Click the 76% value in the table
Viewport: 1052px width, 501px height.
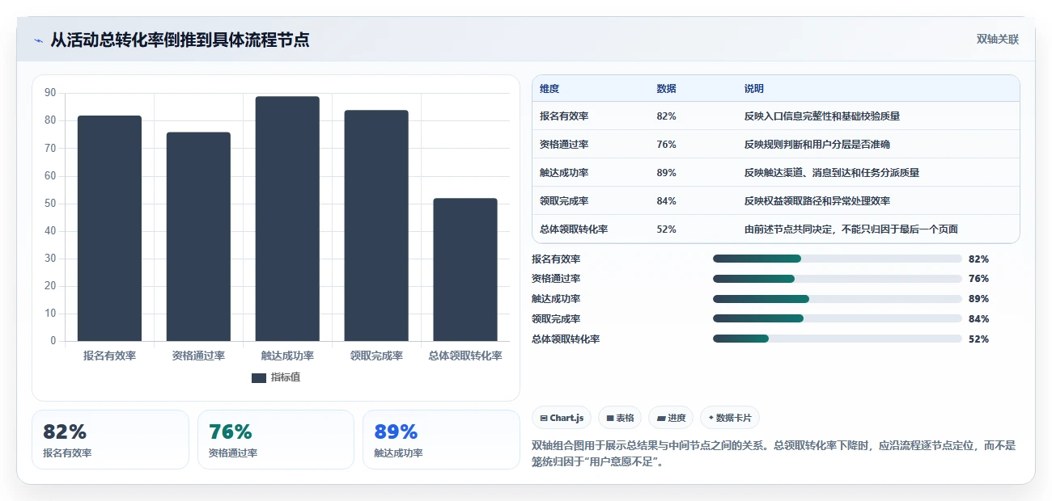tap(666, 145)
